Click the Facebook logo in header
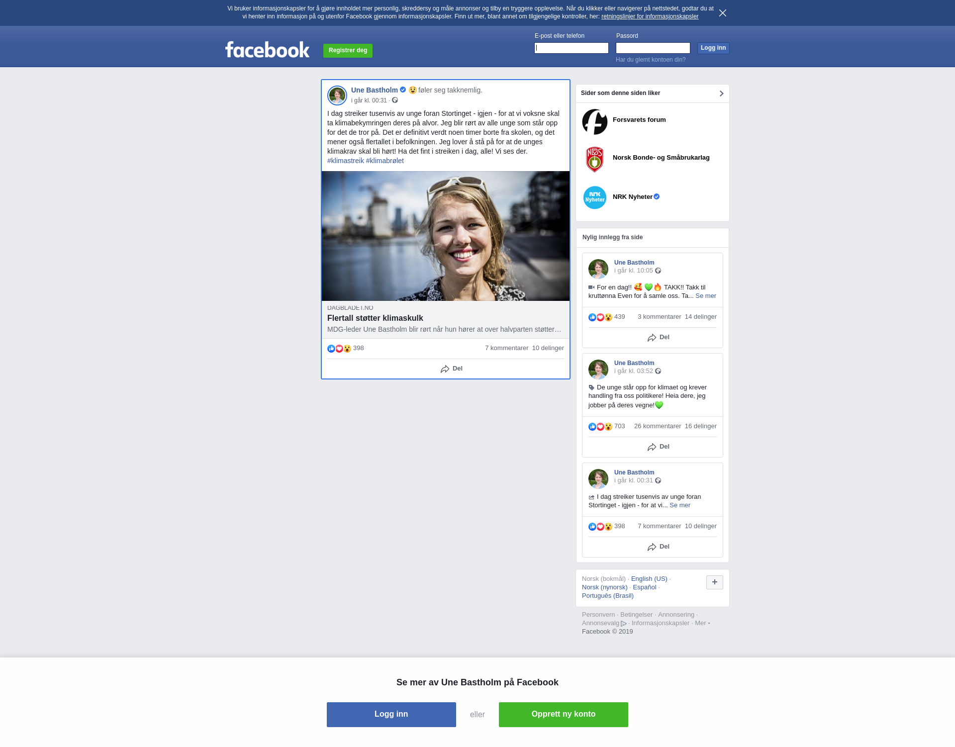This screenshot has height=747, width=955. point(267,50)
